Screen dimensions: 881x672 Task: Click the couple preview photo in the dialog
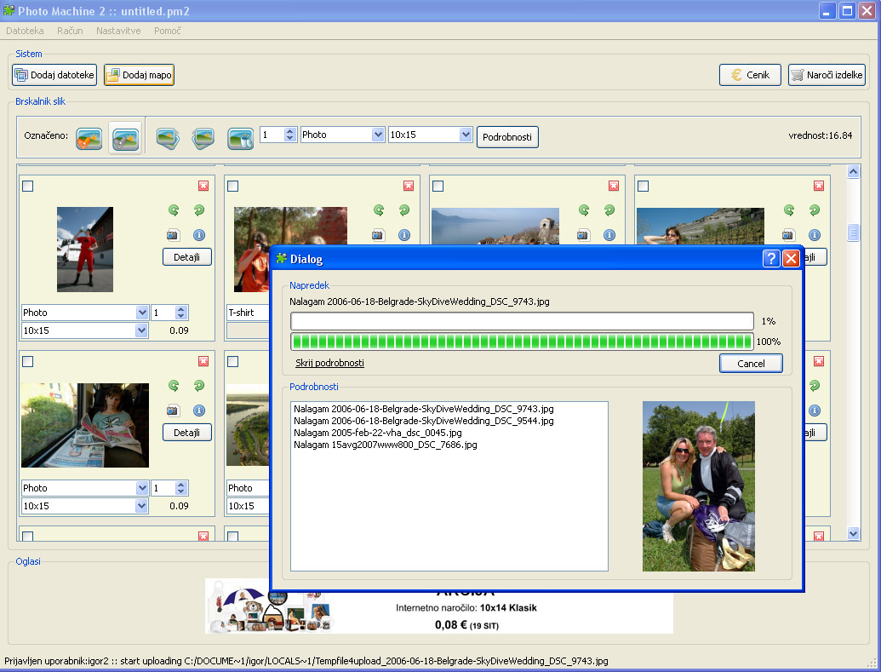[698, 485]
